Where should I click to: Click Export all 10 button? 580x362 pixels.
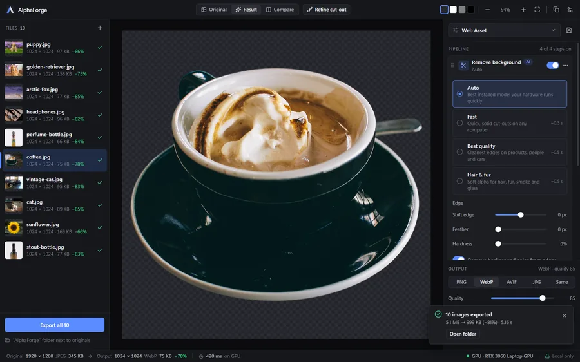(54, 325)
